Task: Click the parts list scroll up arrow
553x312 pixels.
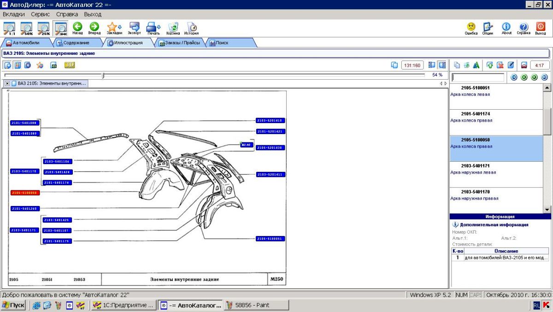Action: 547,88
